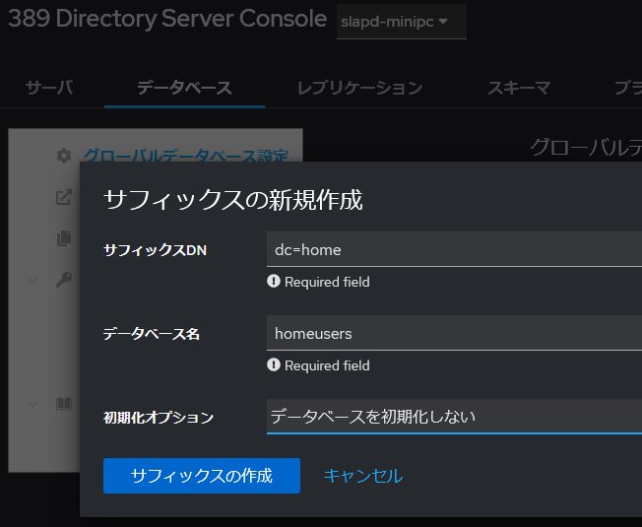Click the サフィックスの新規作成 dialog heading
Image resolution: width=642 pixels, height=527 pixels.
[x=233, y=200]
